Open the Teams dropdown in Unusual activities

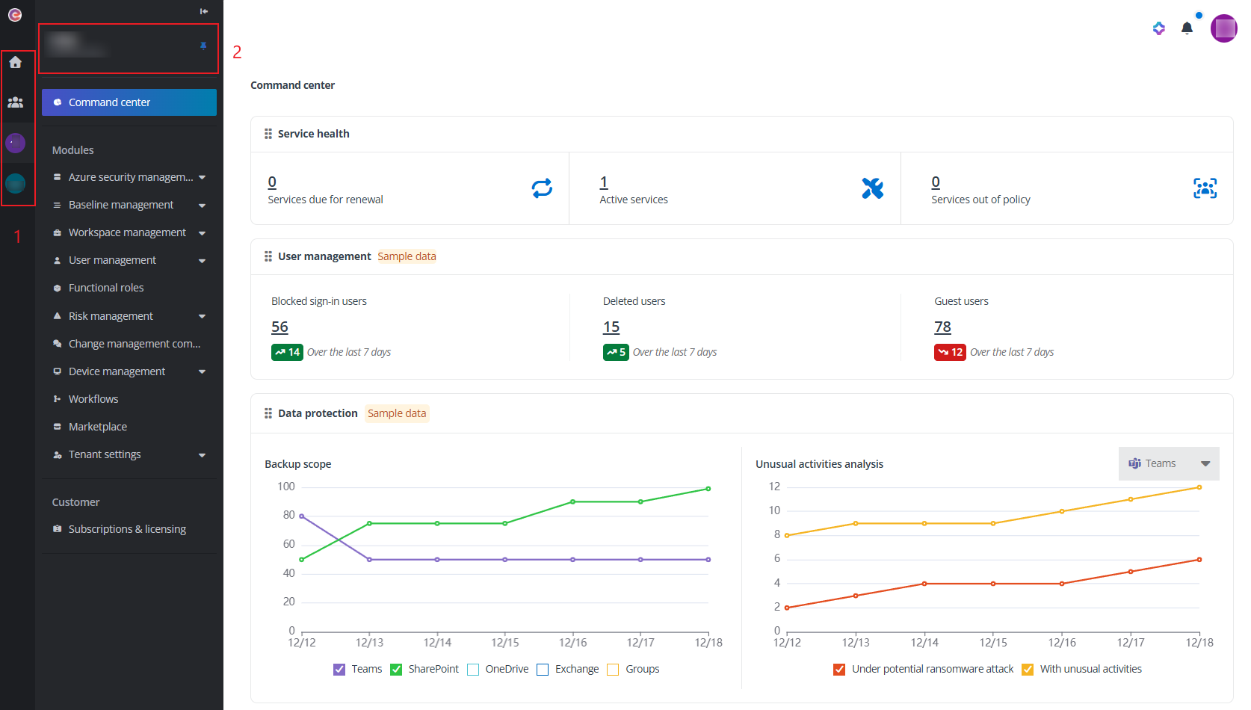(1168, 463)
